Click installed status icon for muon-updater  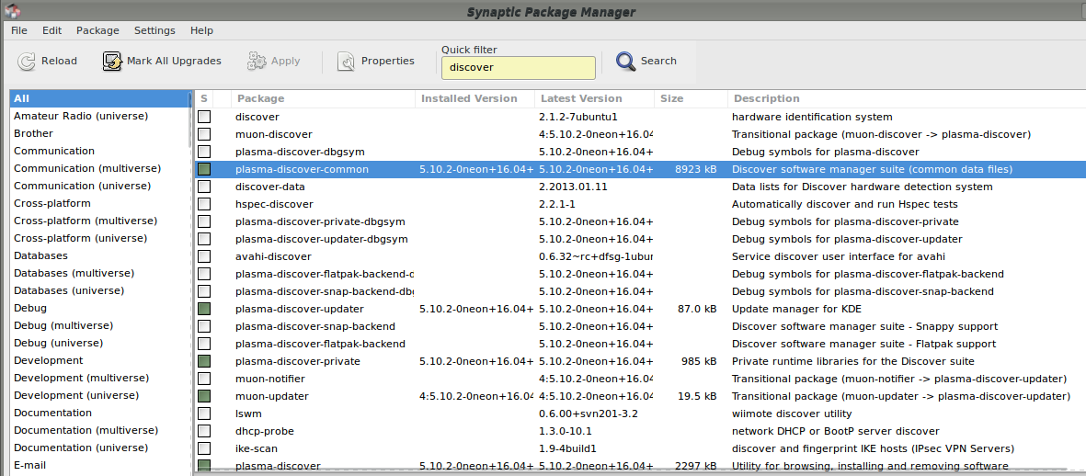tap(204, 396)
